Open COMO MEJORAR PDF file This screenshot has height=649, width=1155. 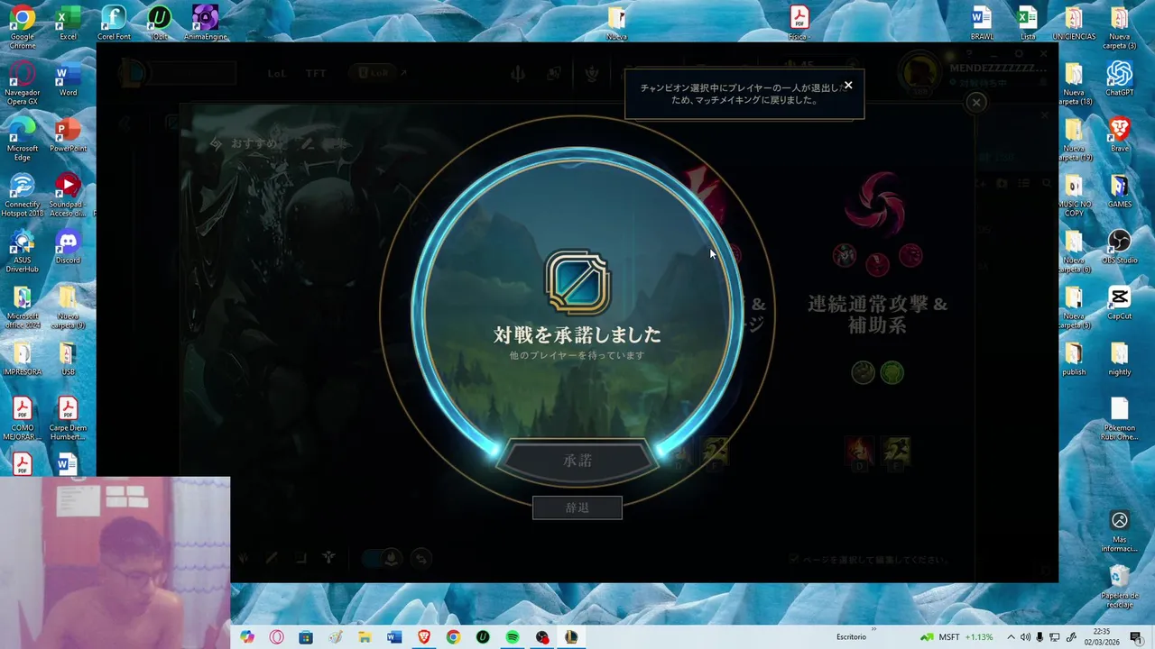[22, 419]
